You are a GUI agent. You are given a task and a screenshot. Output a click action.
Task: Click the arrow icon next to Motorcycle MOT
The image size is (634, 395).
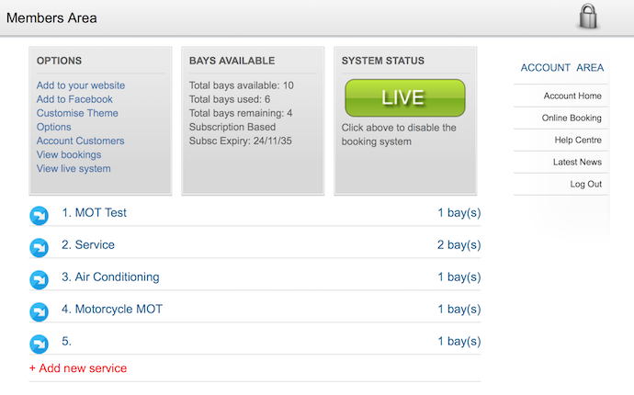point(39,310)
